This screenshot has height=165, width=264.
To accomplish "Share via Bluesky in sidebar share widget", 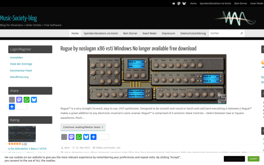I will tap(34, 100).
